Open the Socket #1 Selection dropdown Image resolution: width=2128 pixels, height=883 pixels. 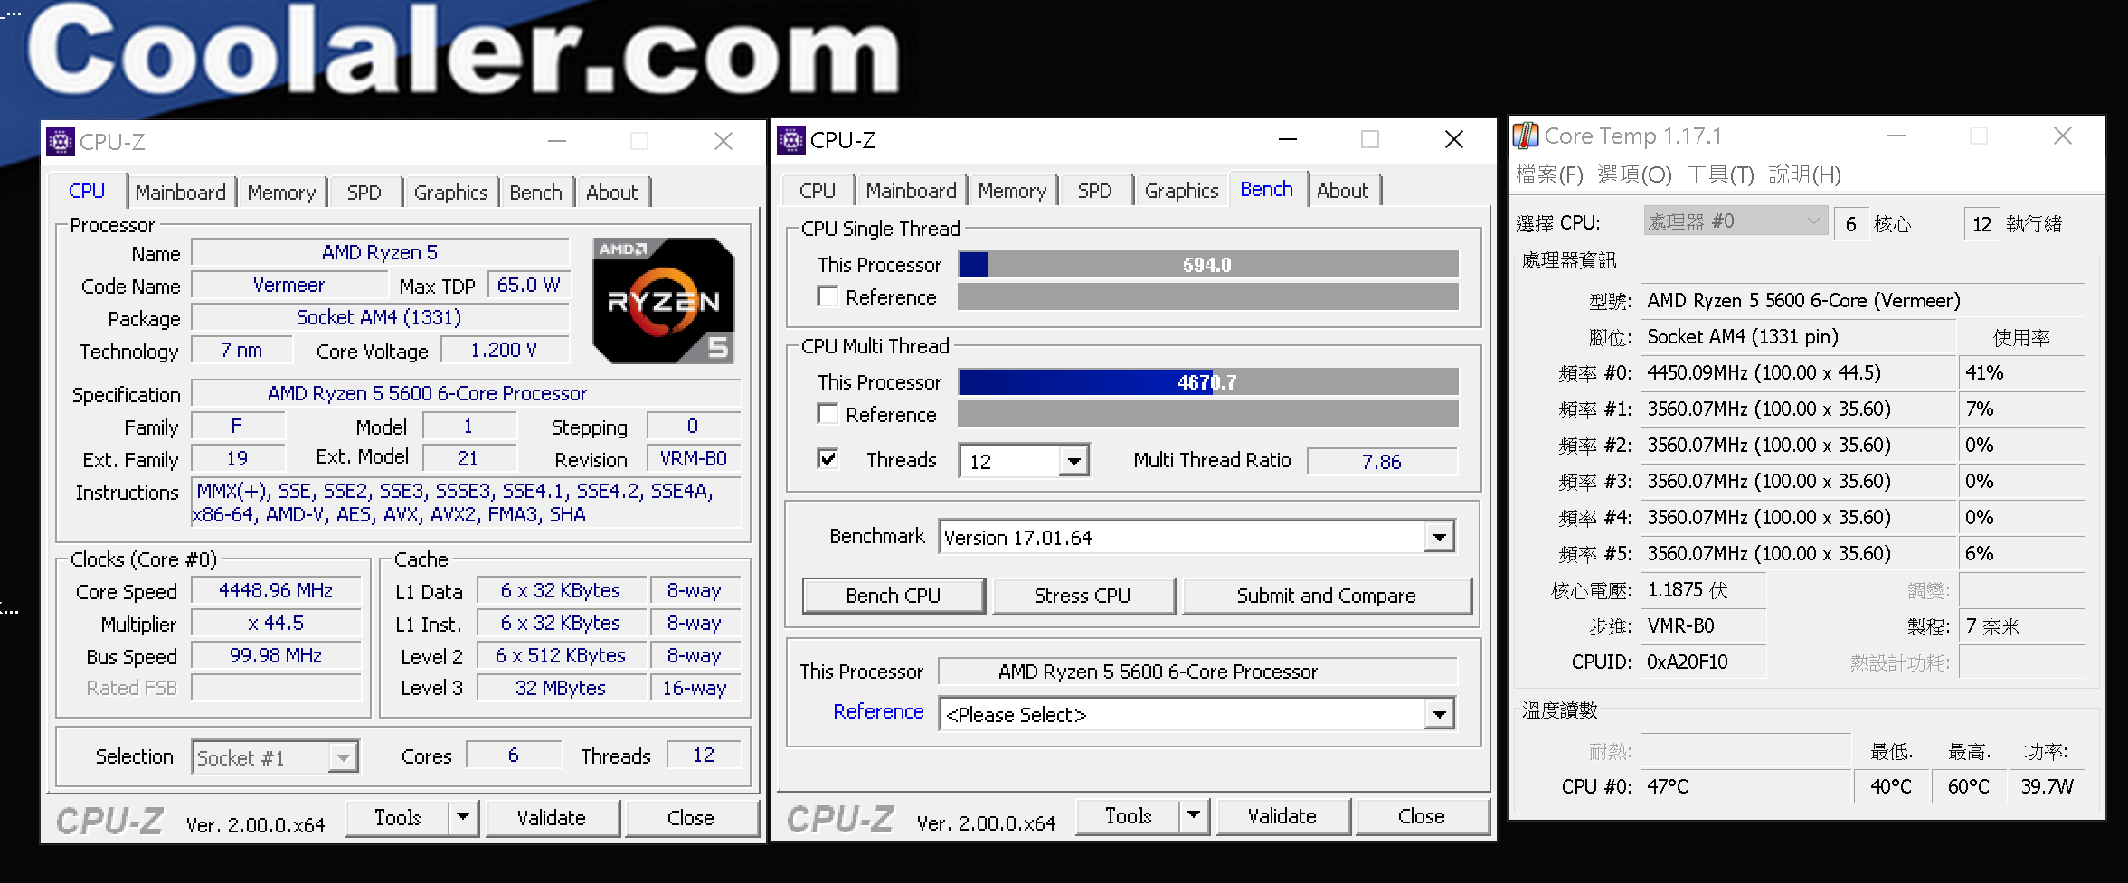(343, 757)
